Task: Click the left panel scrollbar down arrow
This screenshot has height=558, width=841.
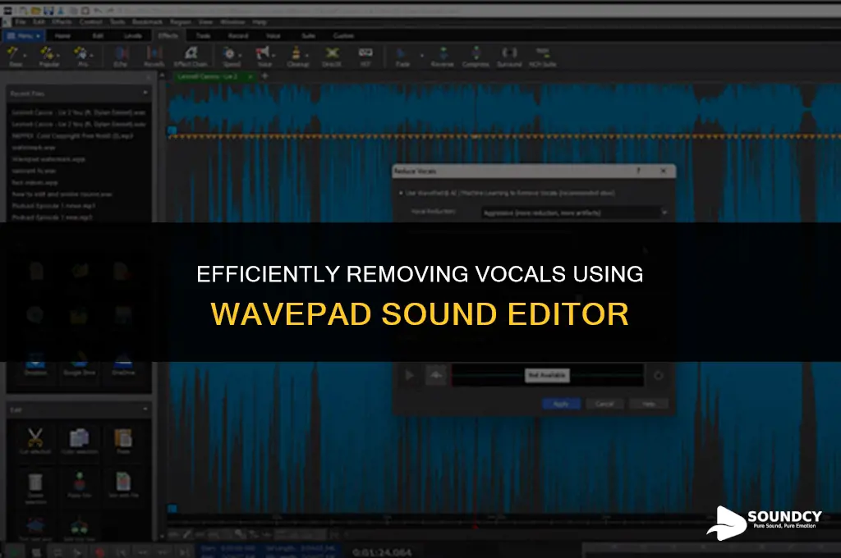Action: tap(162, 536)
